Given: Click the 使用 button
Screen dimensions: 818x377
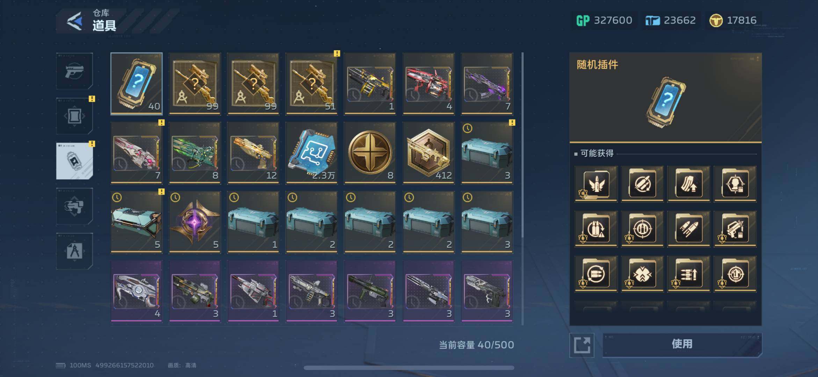Looking at the screenshot, I should [x=682, y=344].
